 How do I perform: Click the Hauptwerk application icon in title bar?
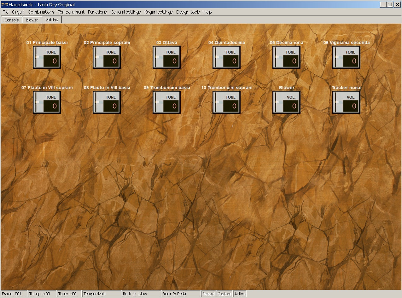pyautogui.click(x=4, y=4)
